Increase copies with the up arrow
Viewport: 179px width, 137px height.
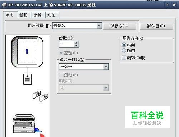point(76,43)
